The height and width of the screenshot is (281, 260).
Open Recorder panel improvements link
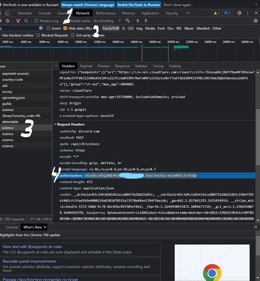(x=29, y=261)
